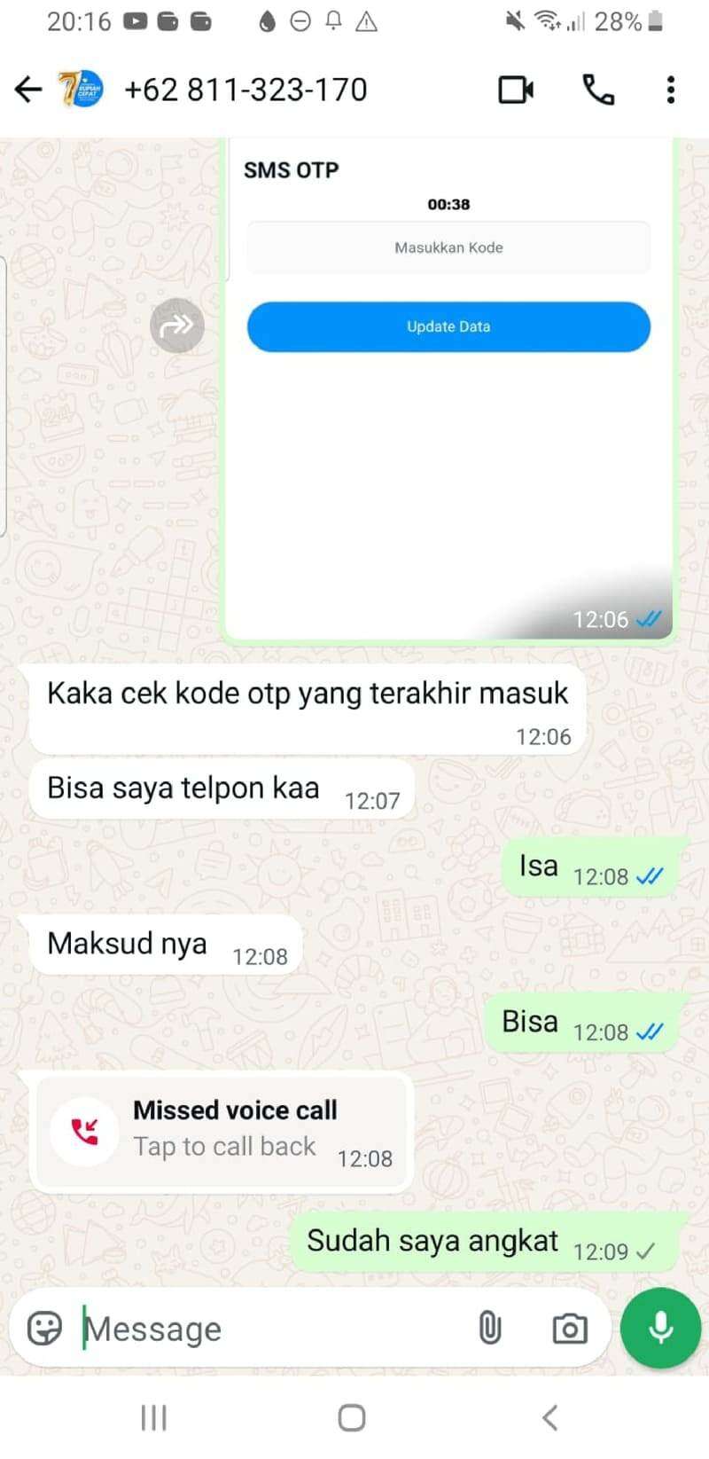This screenshot has height=1459, width=709.
Task: Select the 'Bisa saya telpon kaa' message
Action: (223, 790)
